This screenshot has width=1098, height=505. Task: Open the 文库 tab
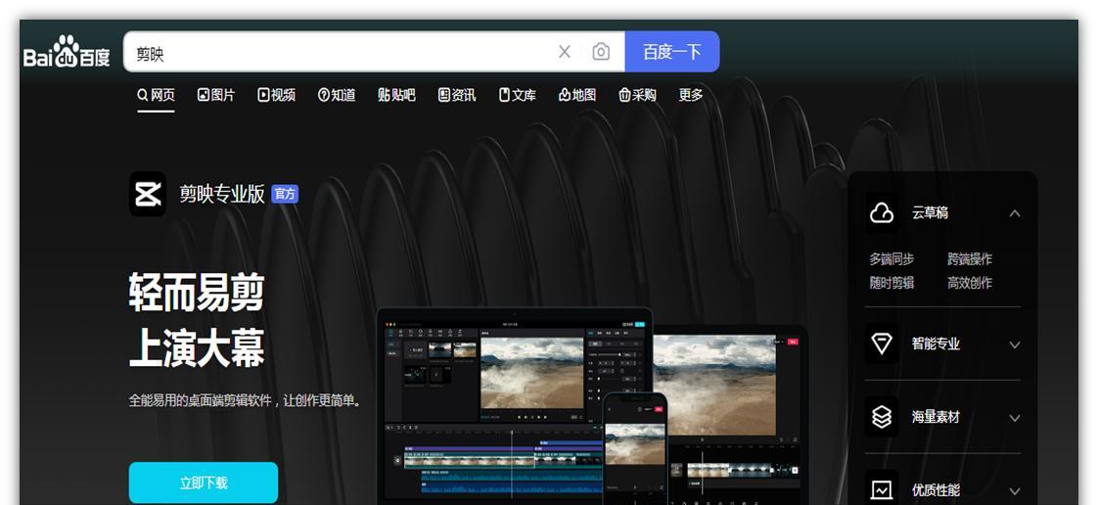518,95
